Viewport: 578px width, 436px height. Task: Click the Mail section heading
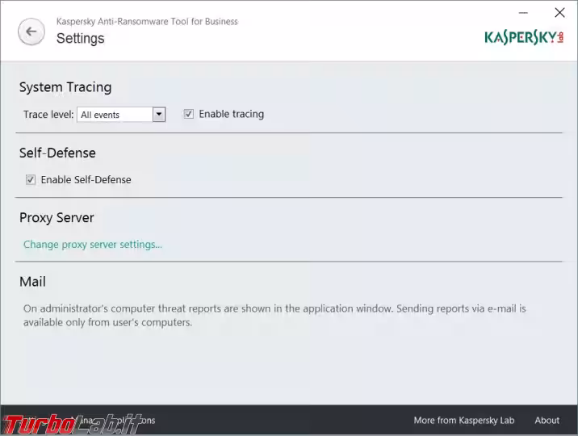coord(32,282)
